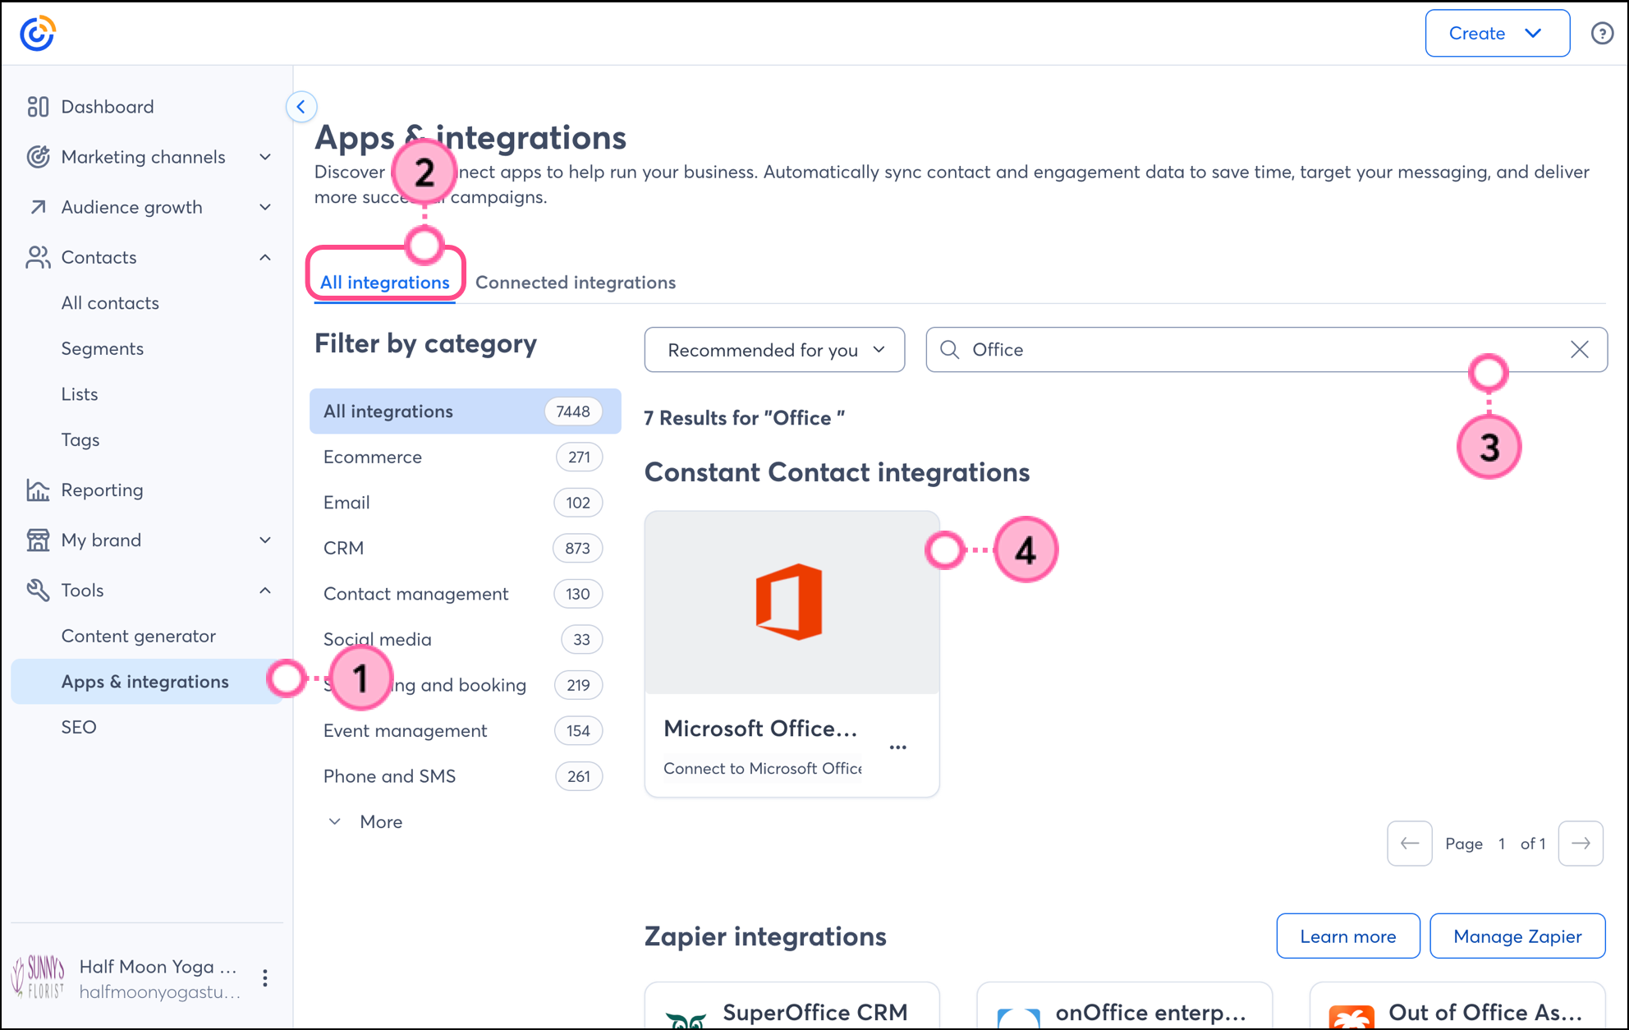Go to previous results page arrow
This screenshot has width=1629, height=1030.
(x=1410, y=844)
